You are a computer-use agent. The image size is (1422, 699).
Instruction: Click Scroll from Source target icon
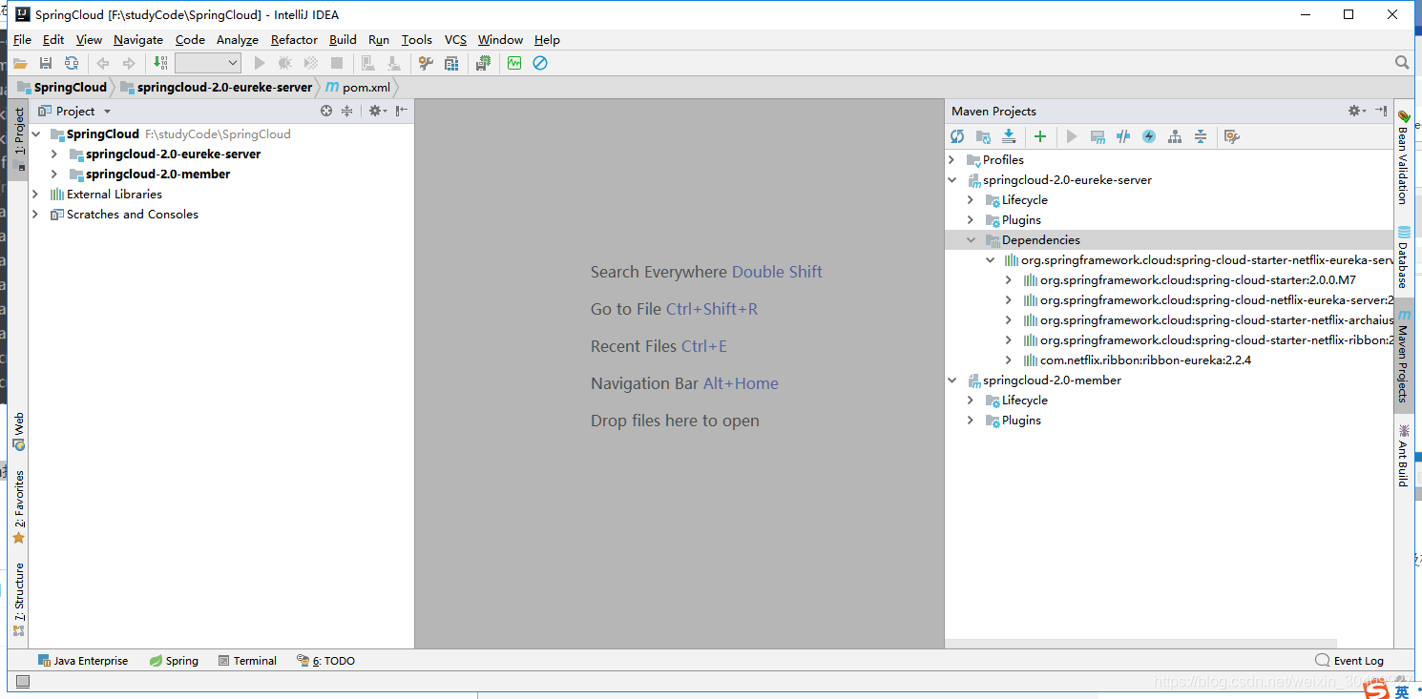[x=326, y=111]
